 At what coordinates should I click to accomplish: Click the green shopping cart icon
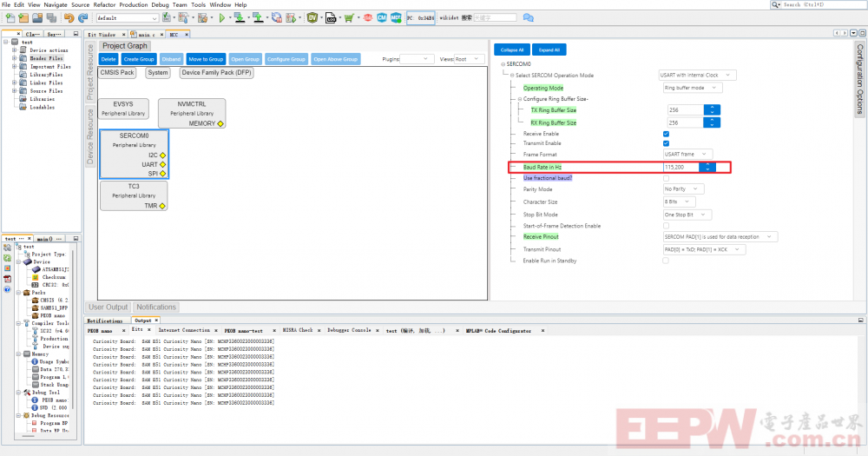[x=349, y=17]
